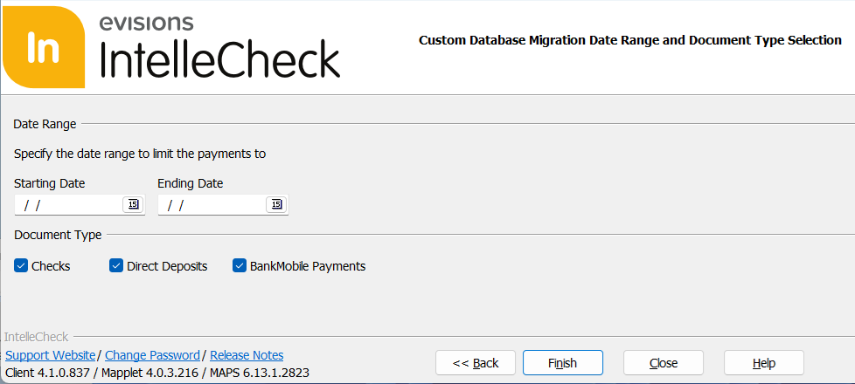Click the "Ending Date" label
The width and height of the screenshot is (855, 384).
[191, 183]
